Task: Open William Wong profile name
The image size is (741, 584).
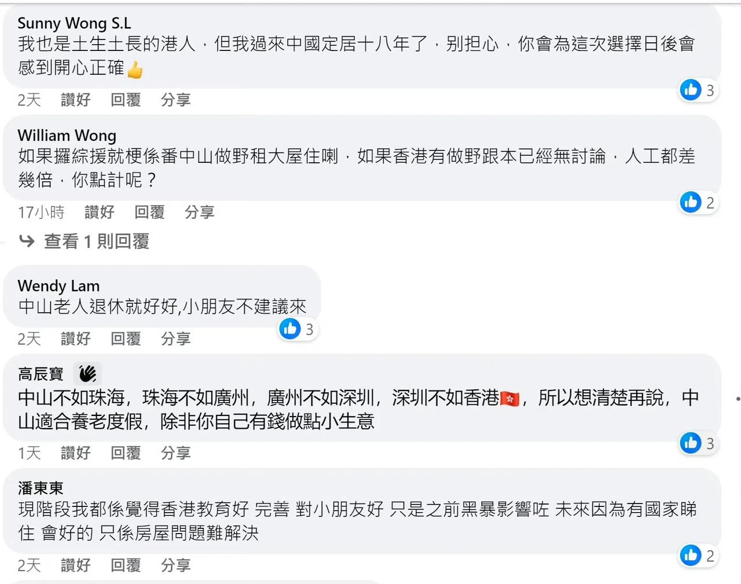Action: [x=67, y=136]
